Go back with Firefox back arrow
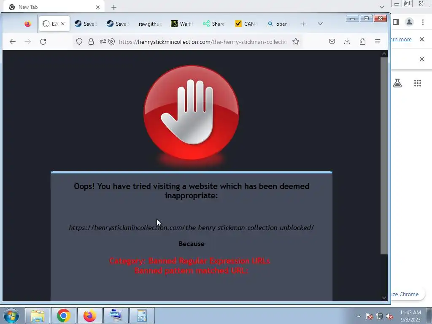The image size is (432, 324). 13,42
